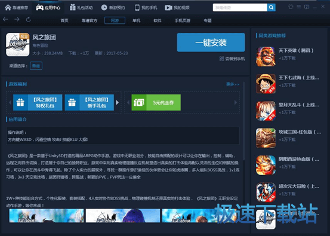Open the main menu lines icon
The height and width of the screenshot is (236, 330).
(298, 7)
